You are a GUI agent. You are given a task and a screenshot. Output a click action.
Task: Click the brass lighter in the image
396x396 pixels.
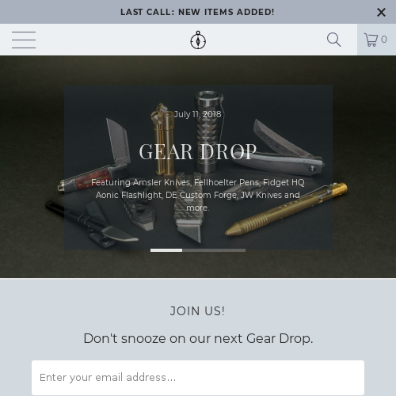pyautogui.click(x=162, y=140)
